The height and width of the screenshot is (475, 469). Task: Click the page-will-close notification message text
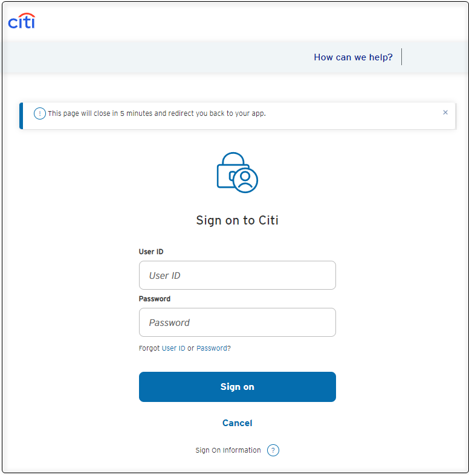pyautogui.click(x=157, y=113)
